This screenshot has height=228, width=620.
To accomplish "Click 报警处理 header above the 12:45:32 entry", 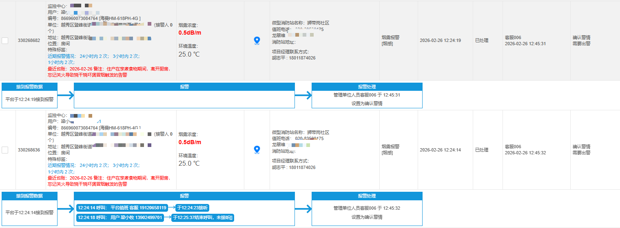I will (367, 196).
